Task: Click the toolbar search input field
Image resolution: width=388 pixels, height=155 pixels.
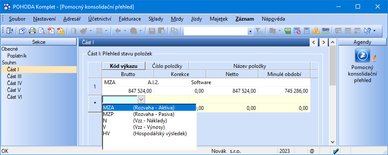Action: pos(216,31)
